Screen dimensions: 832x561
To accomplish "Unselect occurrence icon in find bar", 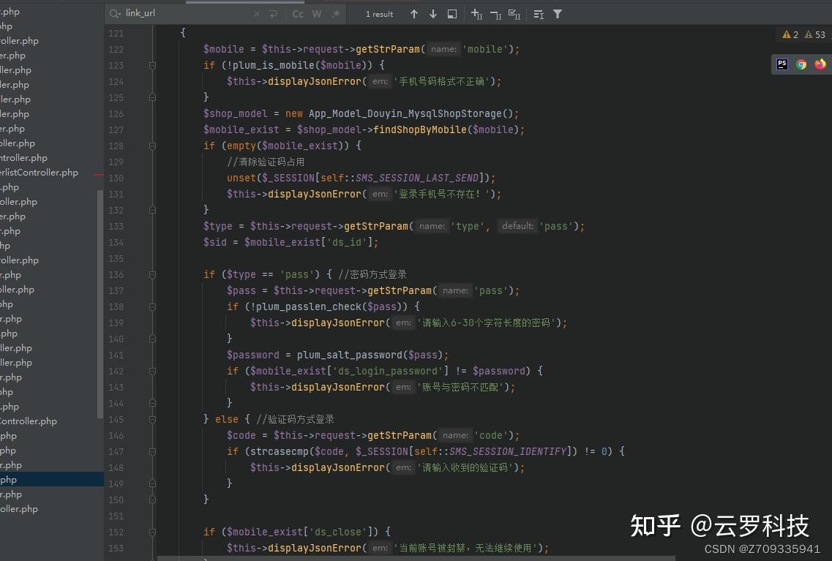I will [495, 15].
